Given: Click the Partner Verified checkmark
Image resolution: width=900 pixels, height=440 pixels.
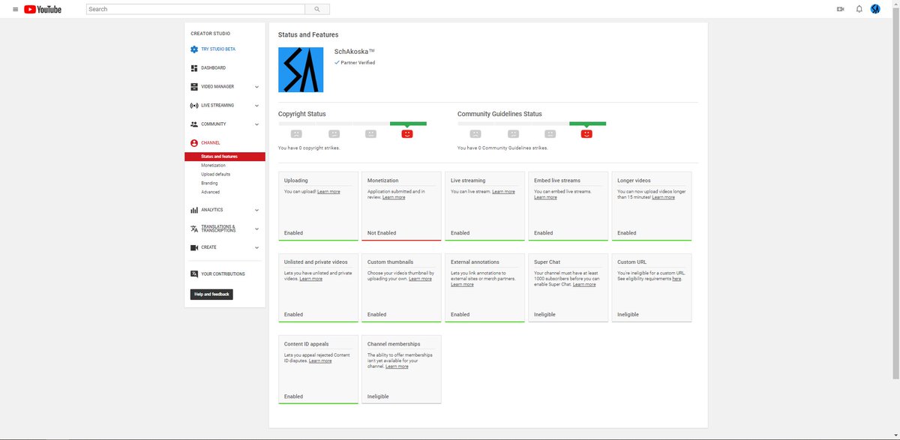Looking at the screenshot, I should [x=337, y=63].
